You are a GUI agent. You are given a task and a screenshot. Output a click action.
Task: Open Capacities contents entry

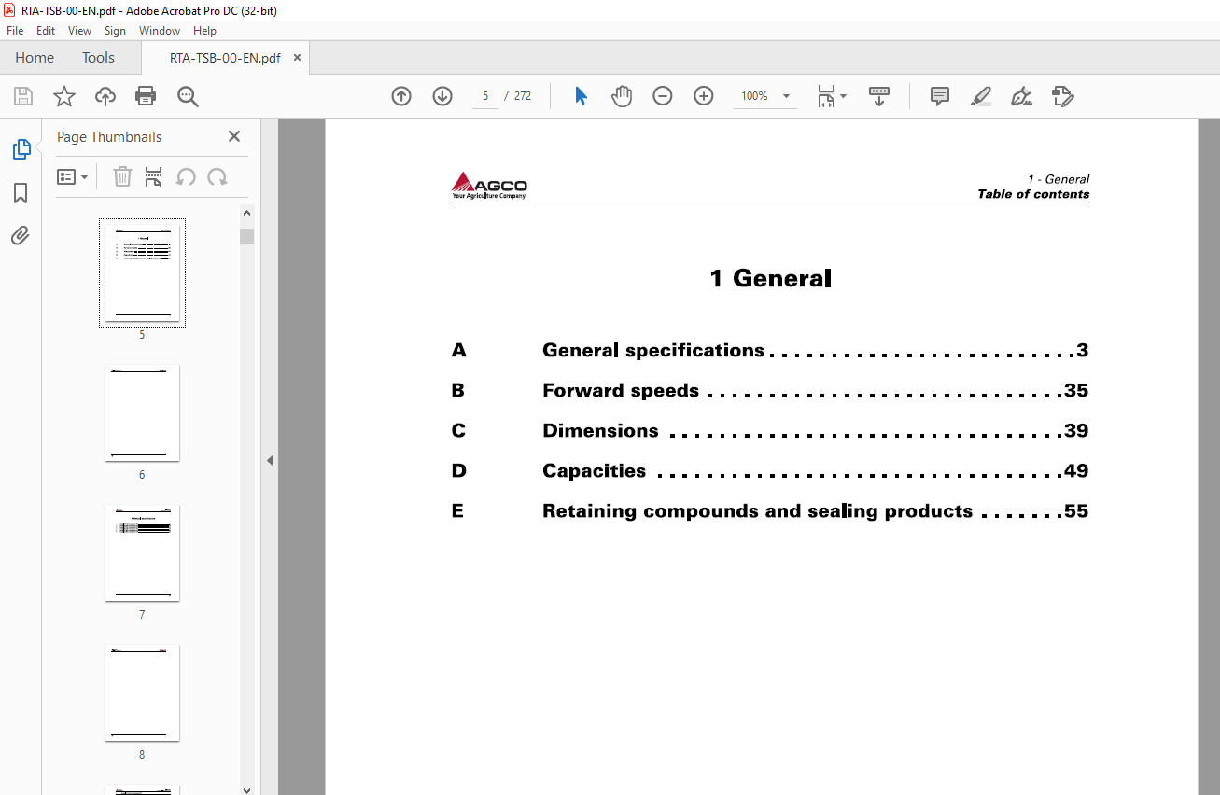(x=769, y=471)
